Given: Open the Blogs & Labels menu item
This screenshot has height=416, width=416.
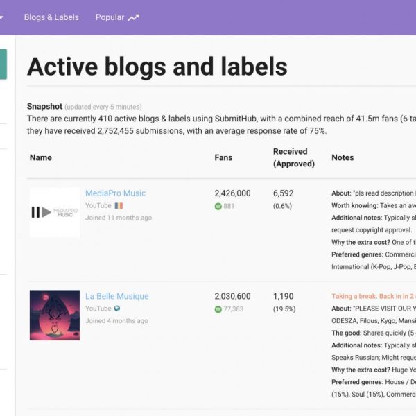Looking at the screenshot, I should tap(51, 17).
